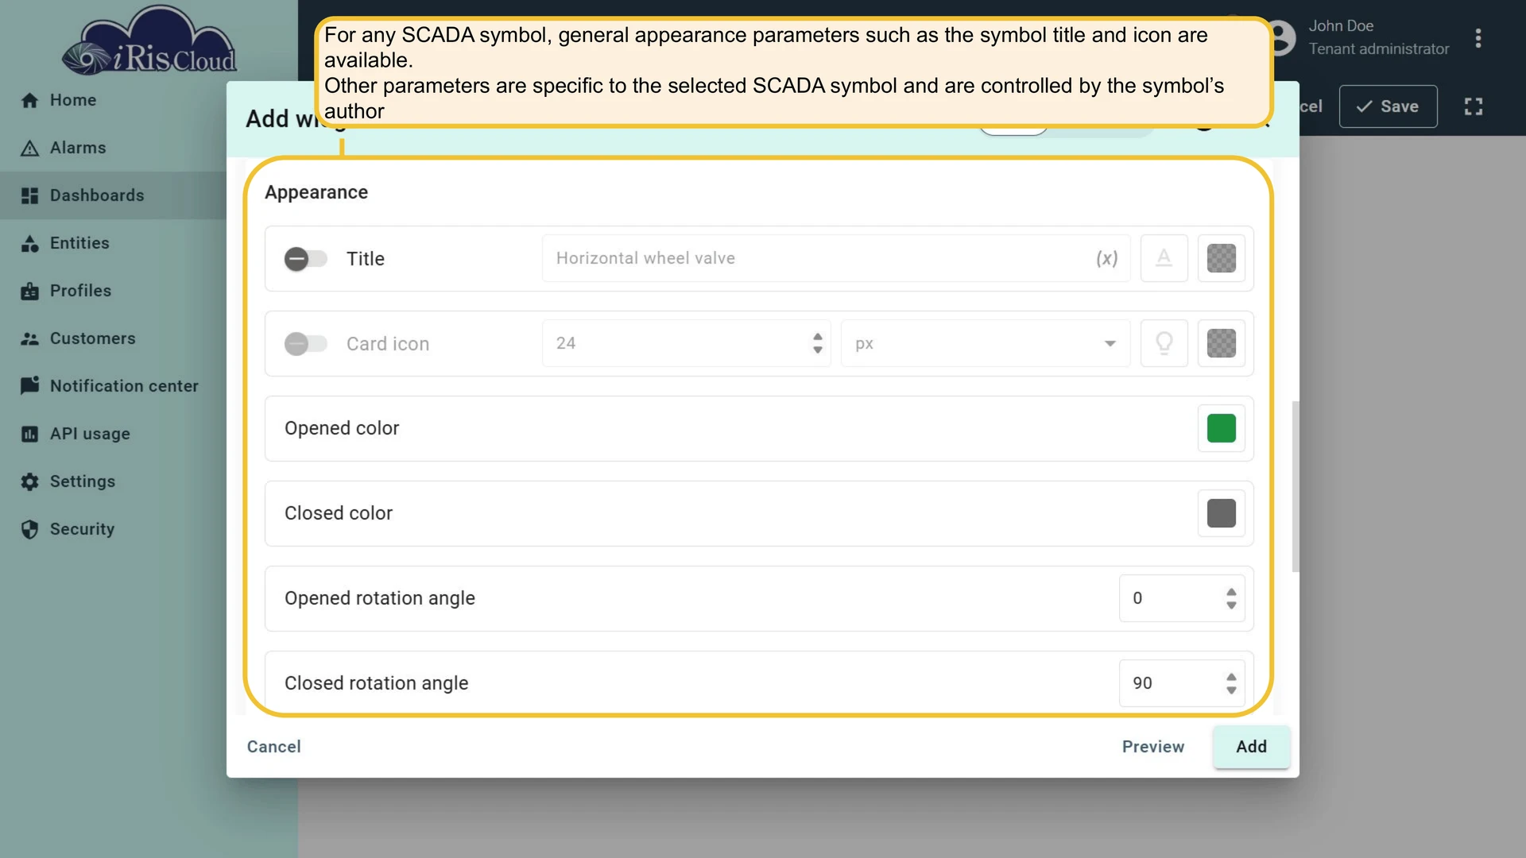The width and height of the screenshot is (1526, 858).
Task: Click the Add button
Action: point(1251,747)
